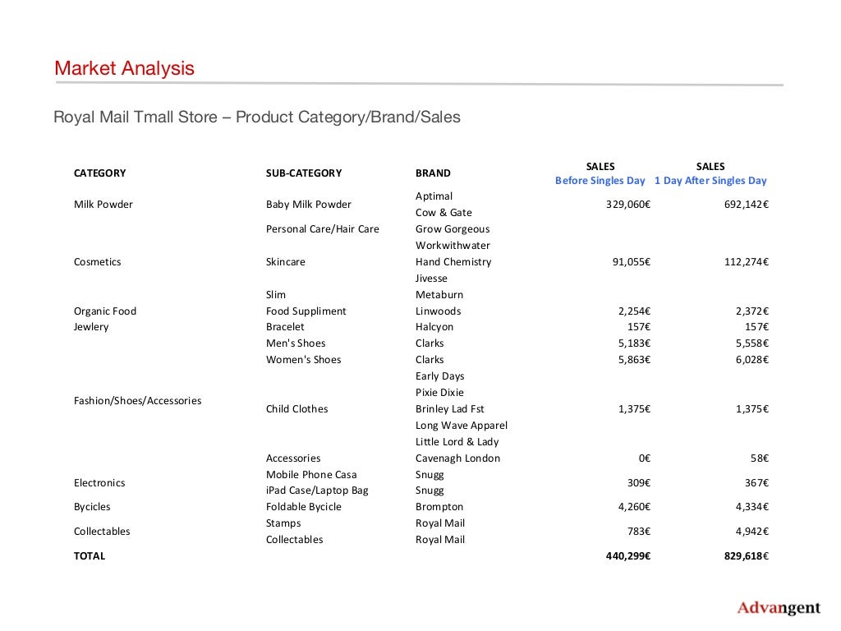Click the Slim sub-category
The height and width of the screenshot is (631, 841).
tap(276, 295)
